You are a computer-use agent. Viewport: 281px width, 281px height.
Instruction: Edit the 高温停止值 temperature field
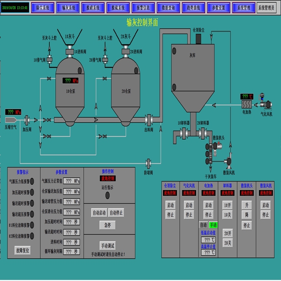point(208,252)
